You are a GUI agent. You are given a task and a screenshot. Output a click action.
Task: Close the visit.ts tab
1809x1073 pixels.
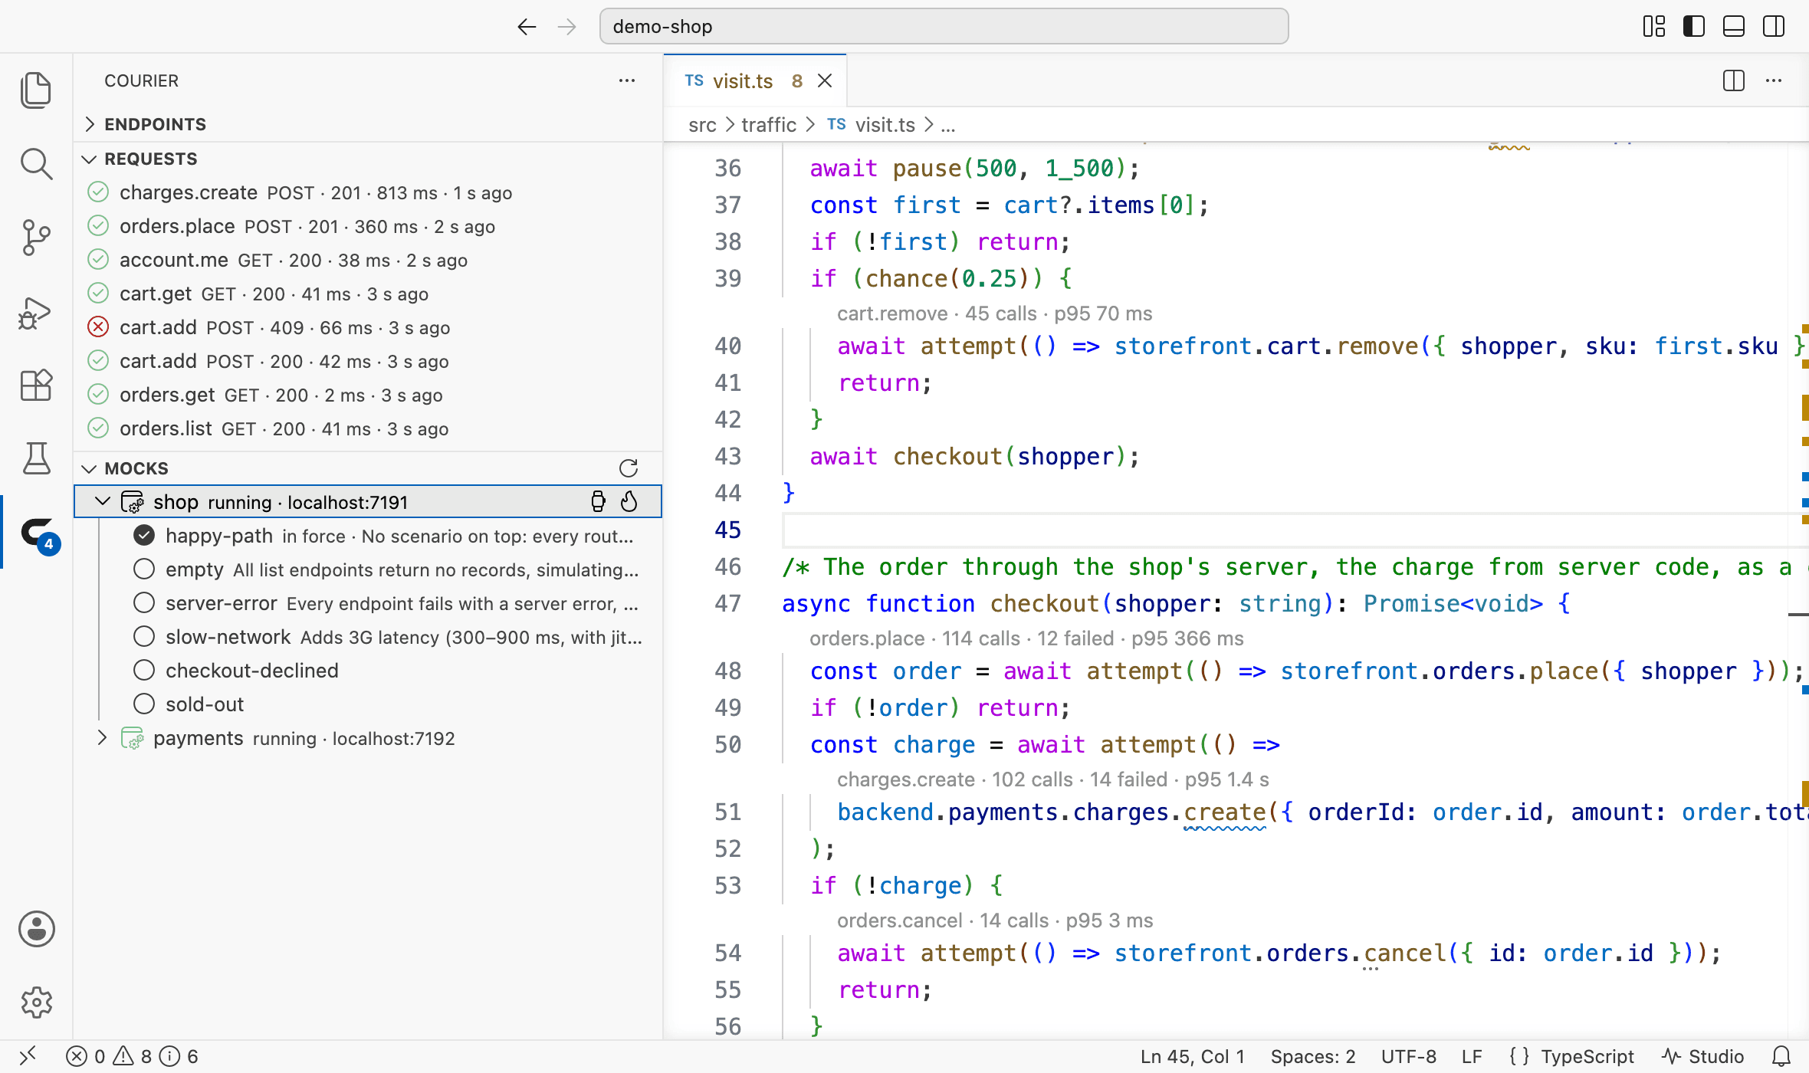(825, 80)
